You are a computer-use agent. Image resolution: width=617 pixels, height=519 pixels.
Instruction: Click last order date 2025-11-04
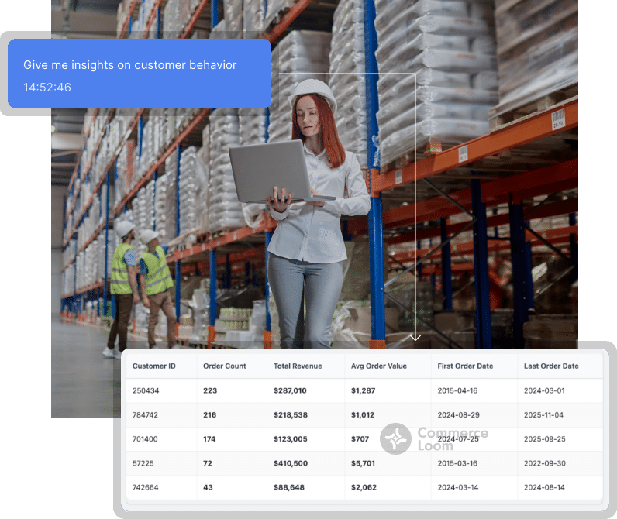pos(543,414)
